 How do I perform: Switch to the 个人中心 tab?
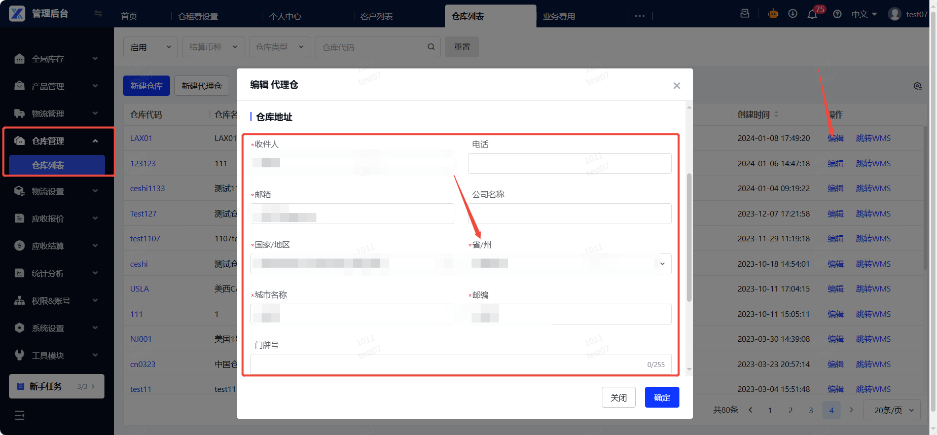pyautogui.click(x=285, y=16)
